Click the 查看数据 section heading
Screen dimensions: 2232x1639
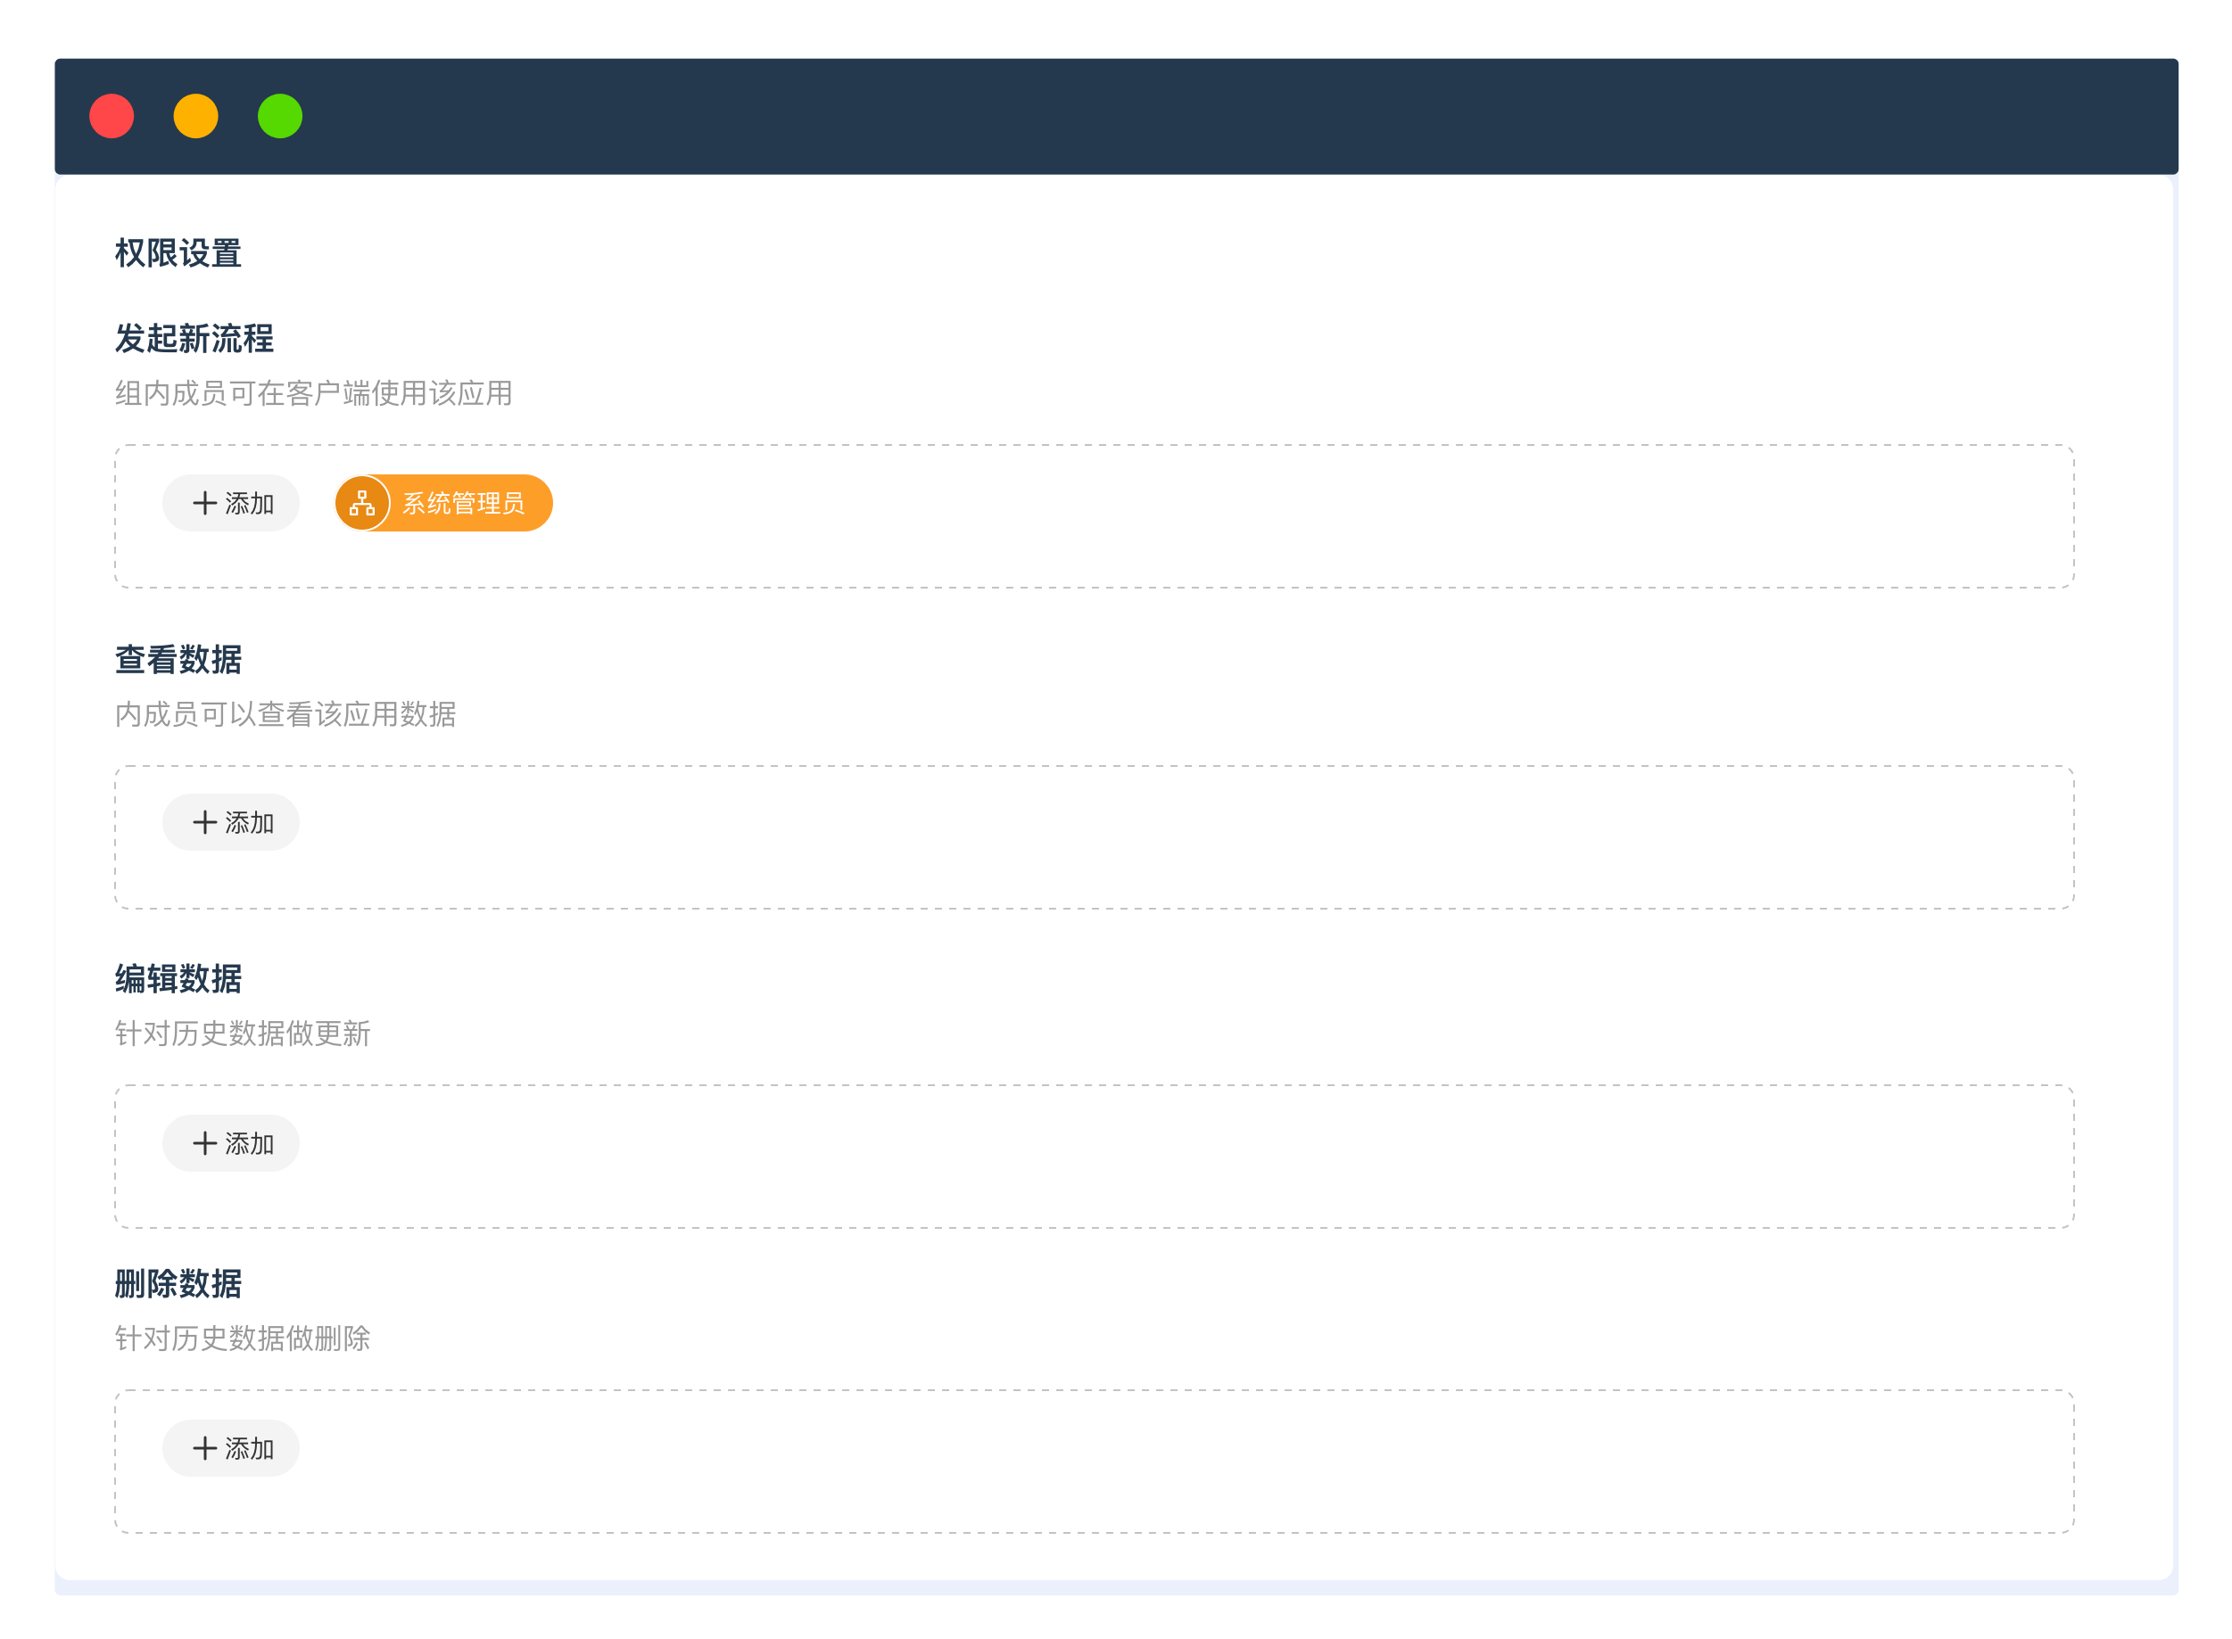178,659
